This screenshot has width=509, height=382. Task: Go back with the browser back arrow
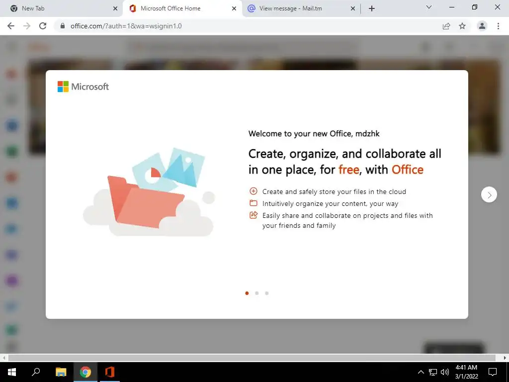pos(11,26)
